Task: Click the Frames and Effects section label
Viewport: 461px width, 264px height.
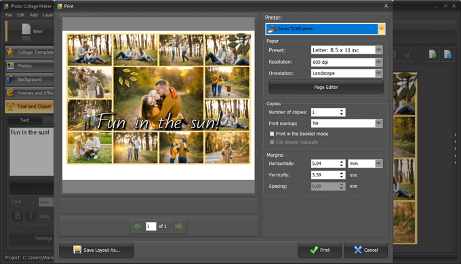Action: [x=35, y=93]
